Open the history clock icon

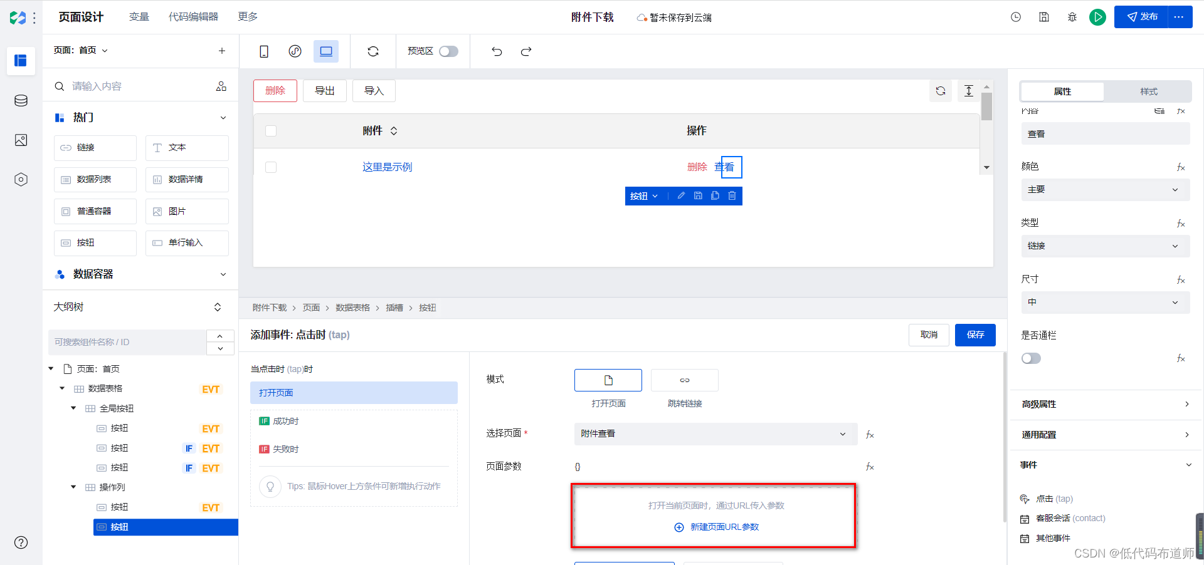(x=1016, y=17)
